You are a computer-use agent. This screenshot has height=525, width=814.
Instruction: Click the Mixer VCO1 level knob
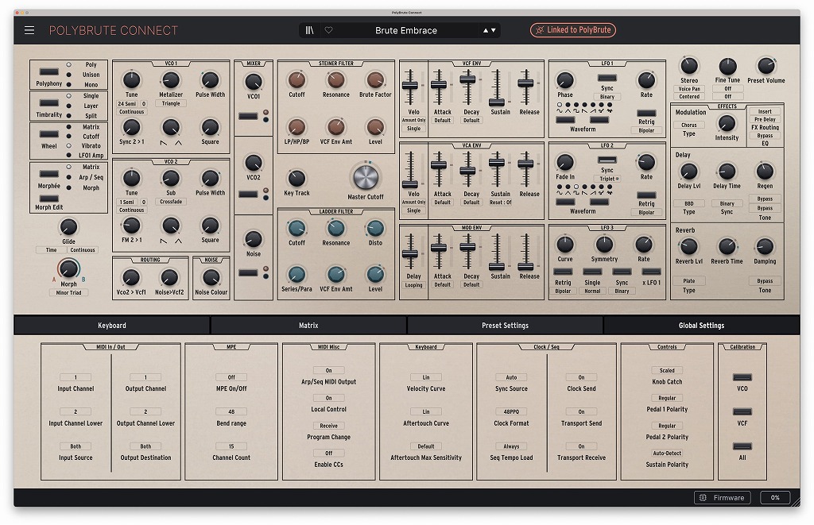pos(254,82)
